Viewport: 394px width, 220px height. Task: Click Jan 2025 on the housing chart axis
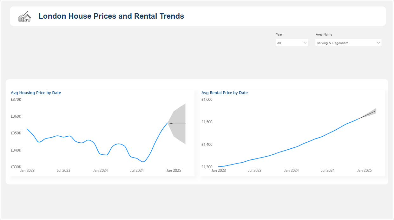click(174, 171)
